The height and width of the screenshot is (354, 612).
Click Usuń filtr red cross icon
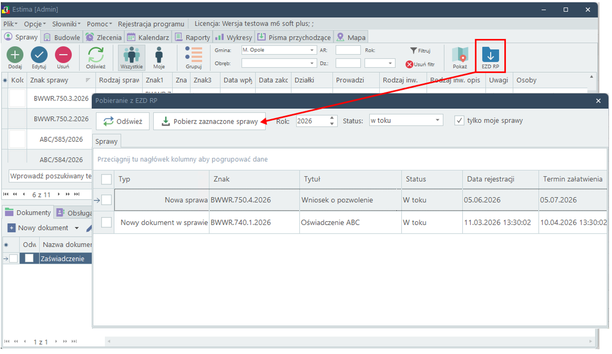tap(409, 64)
